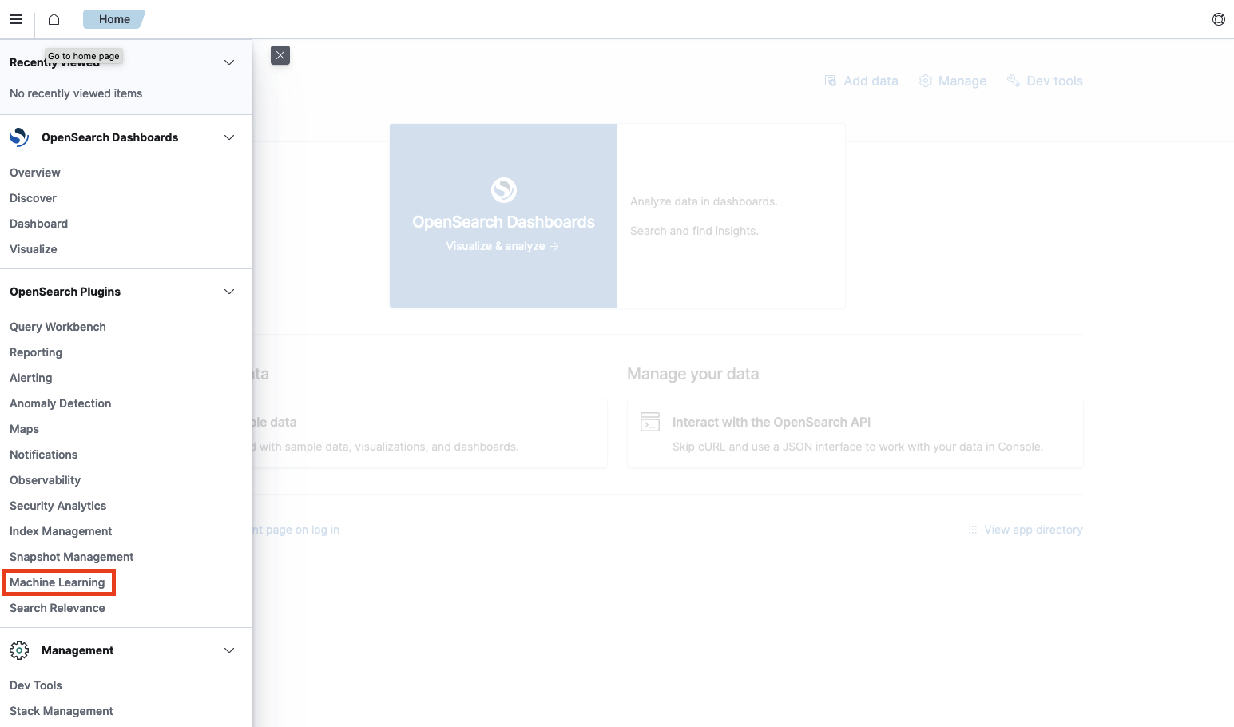
Task: Open the Alerting plugin
Action: pyautogui.click(x=30, y=377)
